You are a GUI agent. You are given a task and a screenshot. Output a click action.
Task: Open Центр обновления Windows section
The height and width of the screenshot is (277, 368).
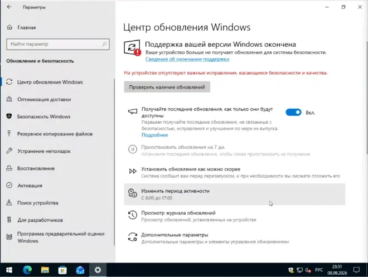coord(50,82)
